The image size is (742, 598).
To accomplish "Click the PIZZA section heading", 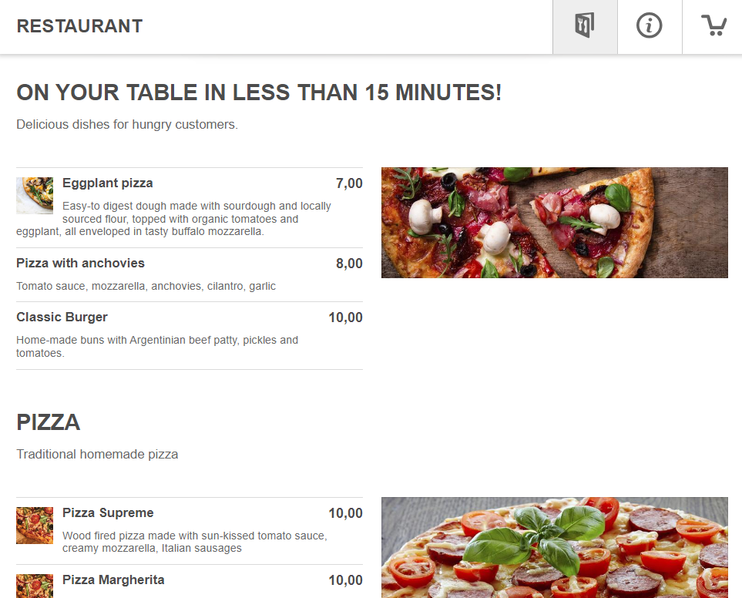I will pos(48,422).
